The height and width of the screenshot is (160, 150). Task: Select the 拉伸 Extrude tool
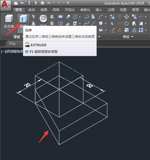click(23, 18)
